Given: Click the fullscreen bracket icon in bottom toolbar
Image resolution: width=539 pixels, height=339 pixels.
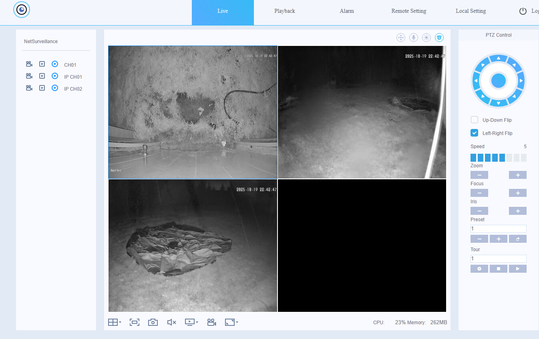Looking at the screenshot, I should click(134, 322).
